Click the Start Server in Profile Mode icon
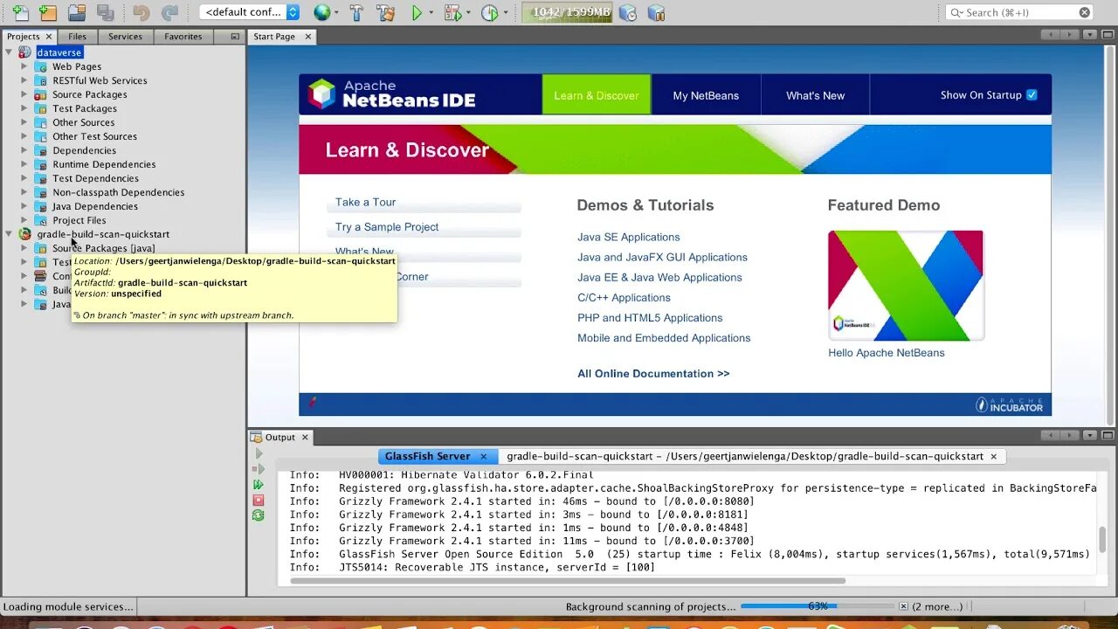The height and width of the screenshot is (629, 1118). click(x=259, y=484)
